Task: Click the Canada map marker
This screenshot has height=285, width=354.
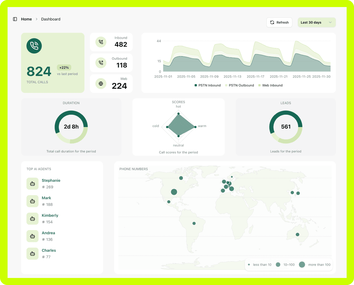Action: 181,178
